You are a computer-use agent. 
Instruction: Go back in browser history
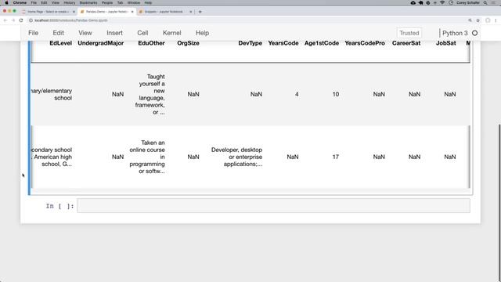(5, 20)
